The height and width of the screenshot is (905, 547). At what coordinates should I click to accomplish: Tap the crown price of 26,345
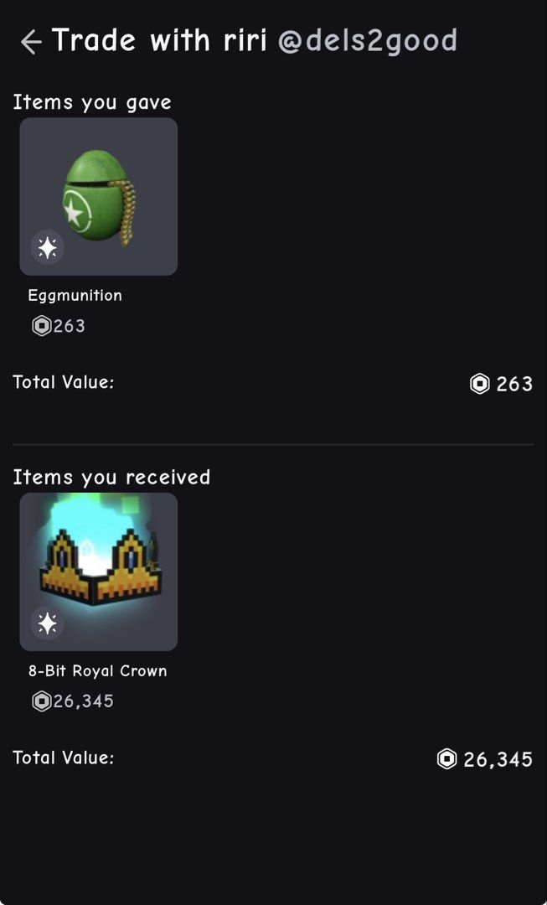84,702
